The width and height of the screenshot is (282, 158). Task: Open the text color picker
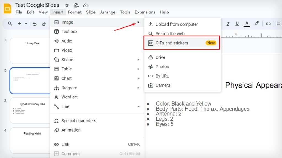(x=247, y=24)
